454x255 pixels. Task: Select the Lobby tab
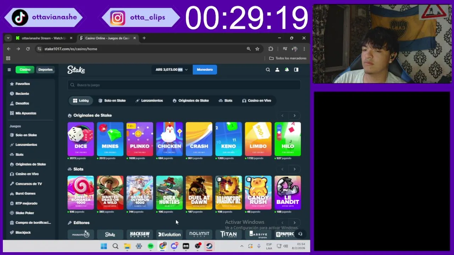[x=81, y=101]
